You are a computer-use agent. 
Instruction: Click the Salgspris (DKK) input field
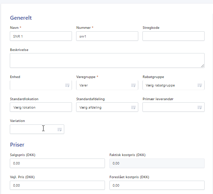[x=57, y=163]
